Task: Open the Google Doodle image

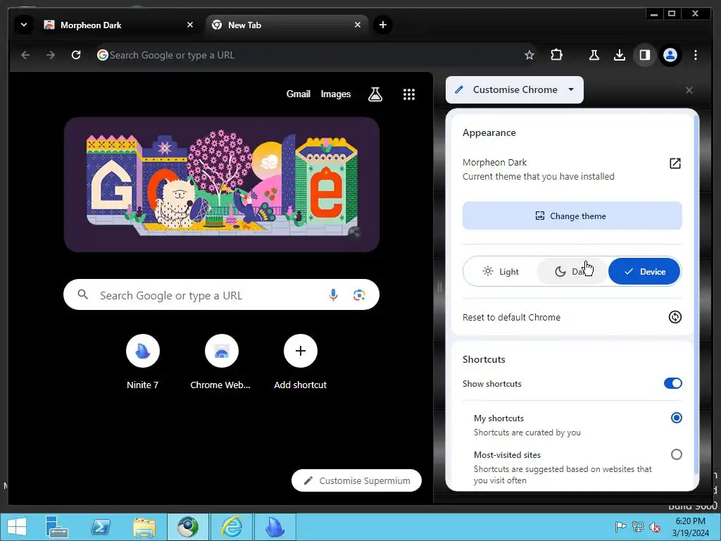Action: (x=222, y=185)
